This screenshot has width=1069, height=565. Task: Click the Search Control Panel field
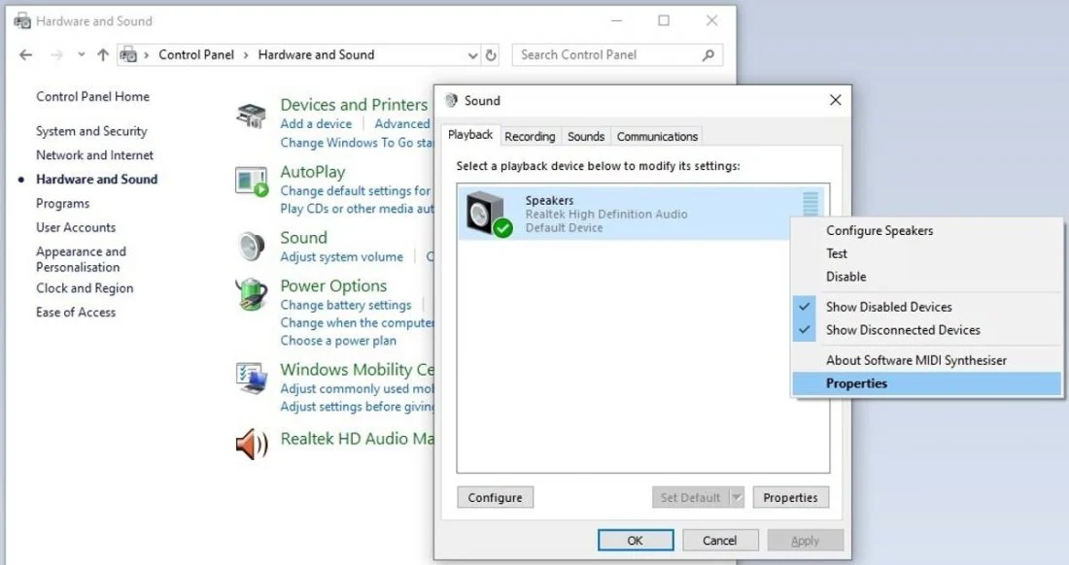(x=618, y=55)
